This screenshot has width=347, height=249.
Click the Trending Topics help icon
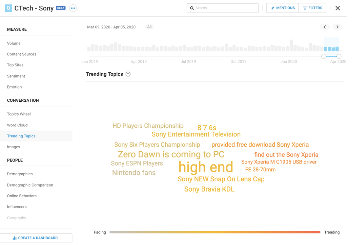click(128, 74)
